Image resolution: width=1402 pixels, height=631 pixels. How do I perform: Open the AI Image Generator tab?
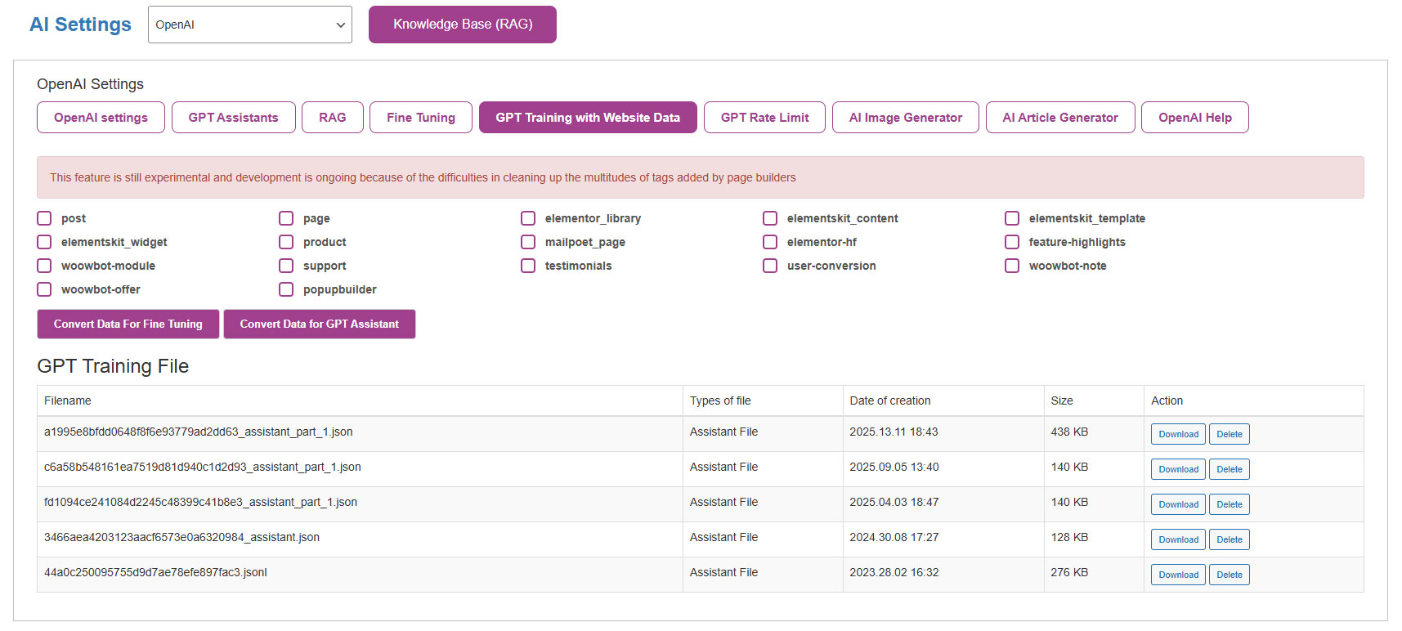click(x=905, y=118)
